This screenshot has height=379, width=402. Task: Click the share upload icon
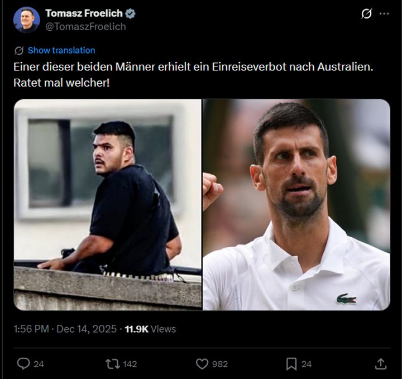coord(381,364)
